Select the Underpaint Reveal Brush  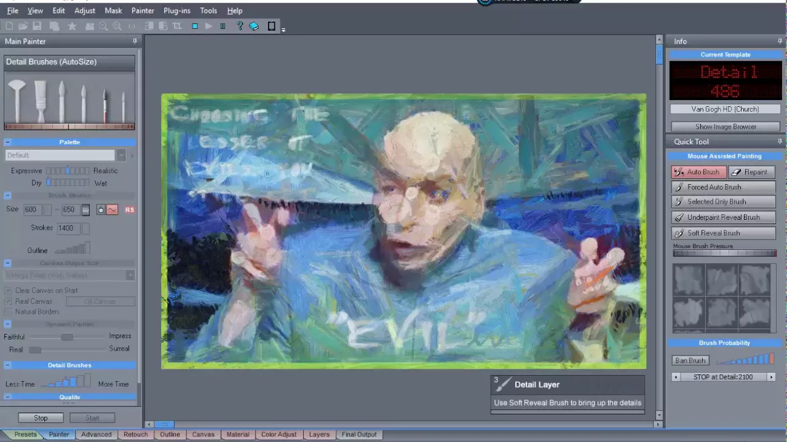click(723, 217)
